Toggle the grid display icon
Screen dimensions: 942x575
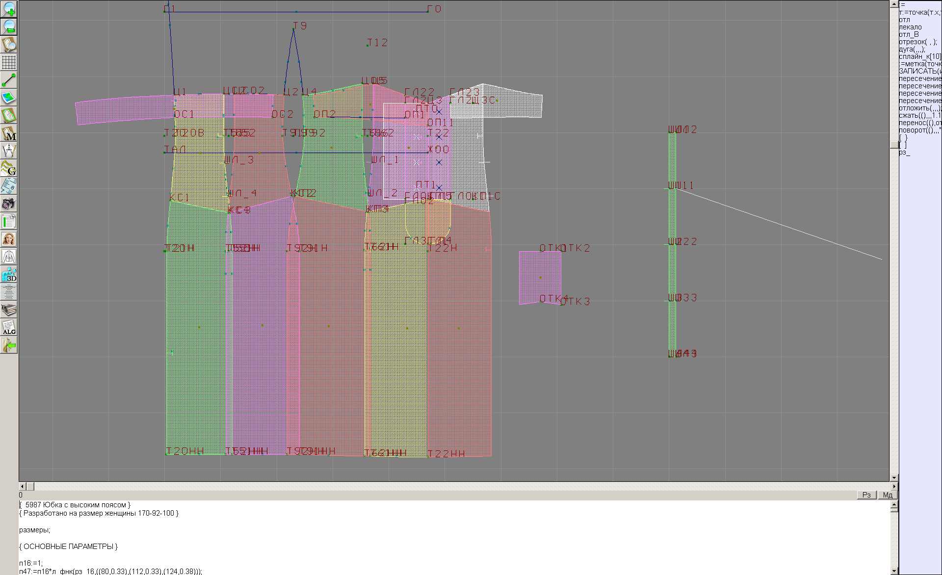click(9, 62)
